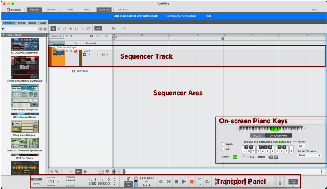Toggle the Loop button in transport
Screen dimensions: 327x189
[x=207, y=181]
